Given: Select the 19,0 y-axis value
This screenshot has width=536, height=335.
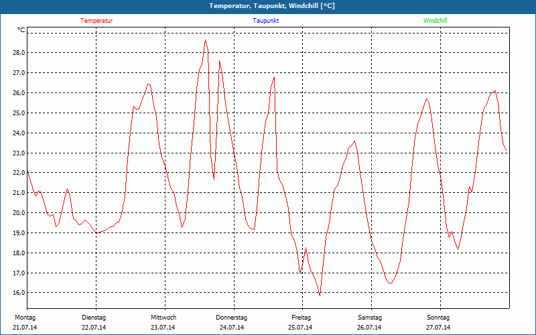Looking at the screenshot, I should coord(19,232).
